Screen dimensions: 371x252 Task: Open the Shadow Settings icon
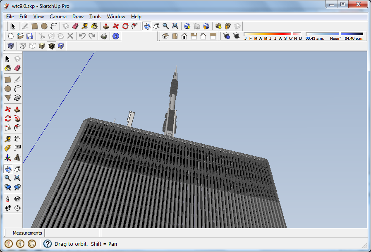tap(227, 36)
